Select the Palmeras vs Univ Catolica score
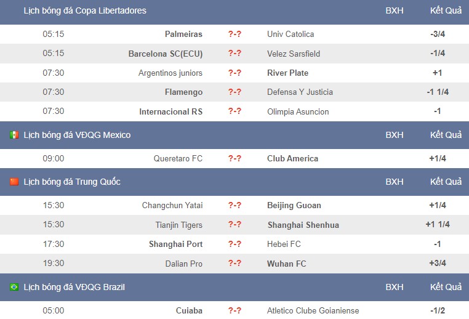Screen dimensions: 469x319 pos(235,34)
